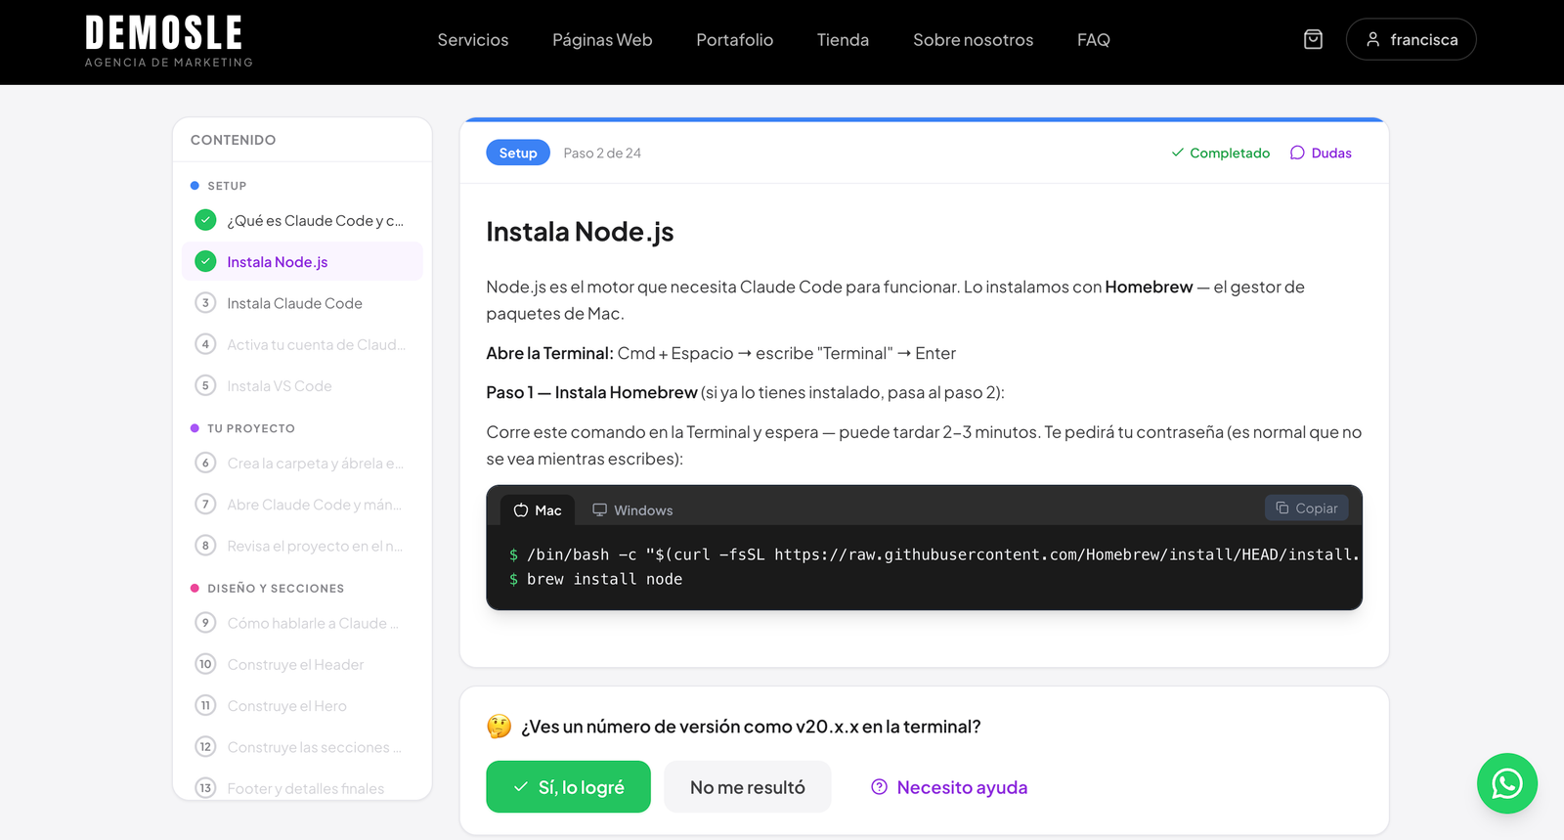Click step number 3 circle icon

pyautogui.click(x=205, y=303)
